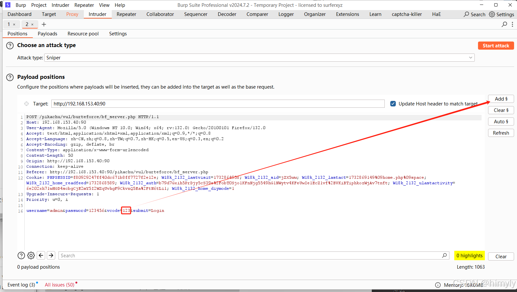
Task: Click the Priority: u=0, i header line
Action: 47,200
